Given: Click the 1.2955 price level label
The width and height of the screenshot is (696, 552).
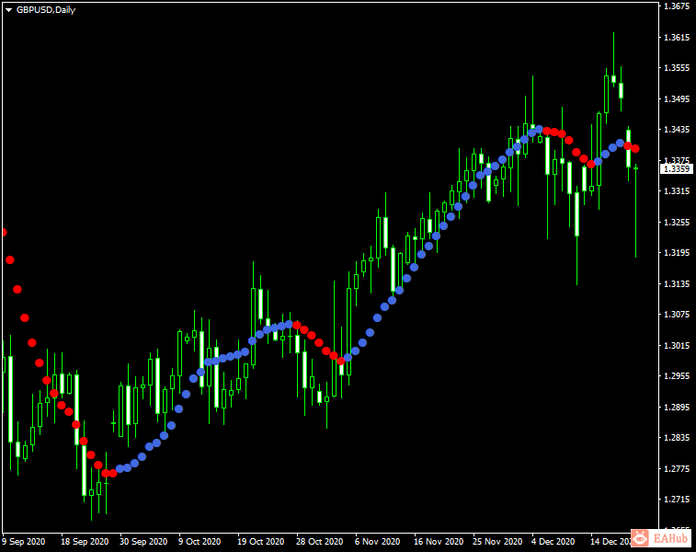Looking at the screenshot, I should pyautogui.click(x=677, y=376).
